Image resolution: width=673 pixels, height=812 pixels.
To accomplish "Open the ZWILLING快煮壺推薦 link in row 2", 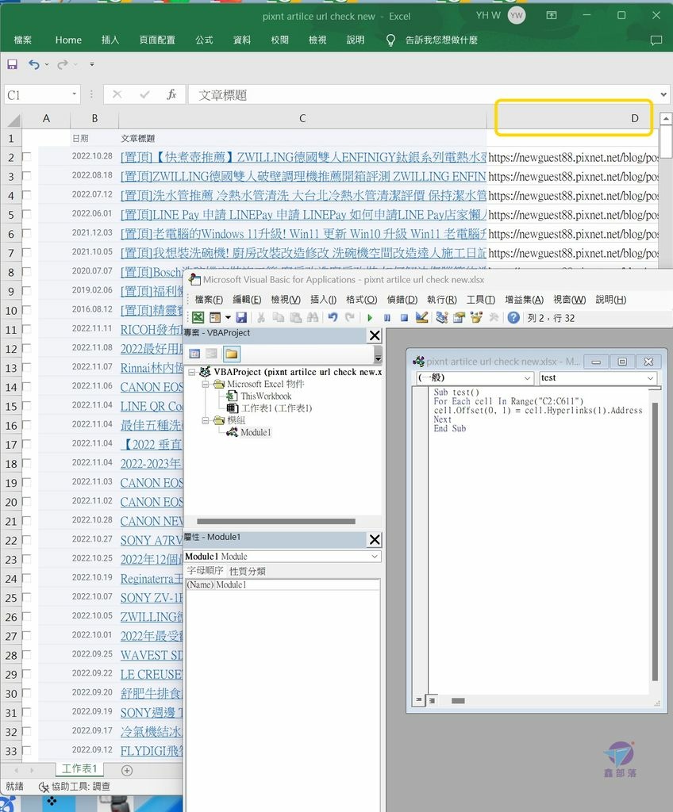I will click(x=303, y=157).
